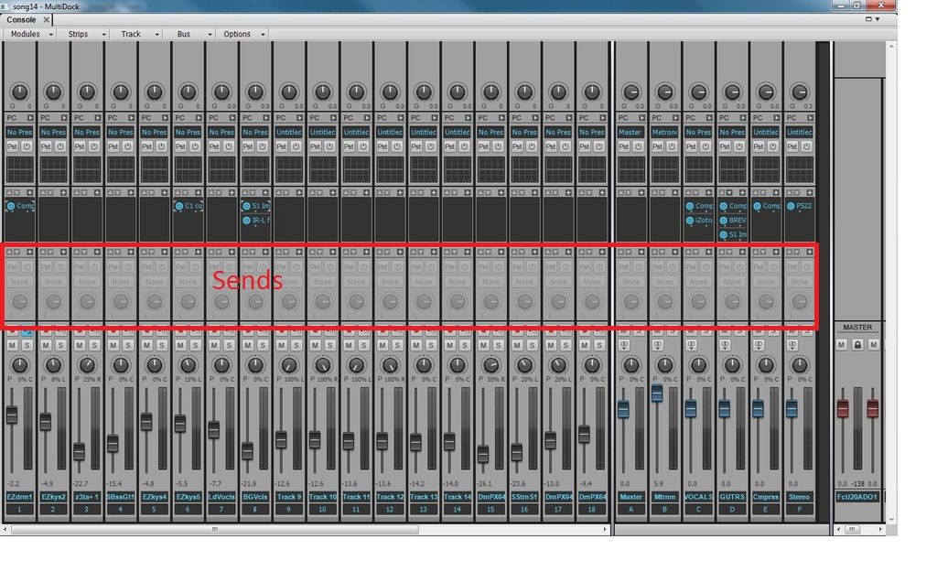Toggle mono/stereo icon on Master bus
The image size is (937, 561).
tap(624, 345)
